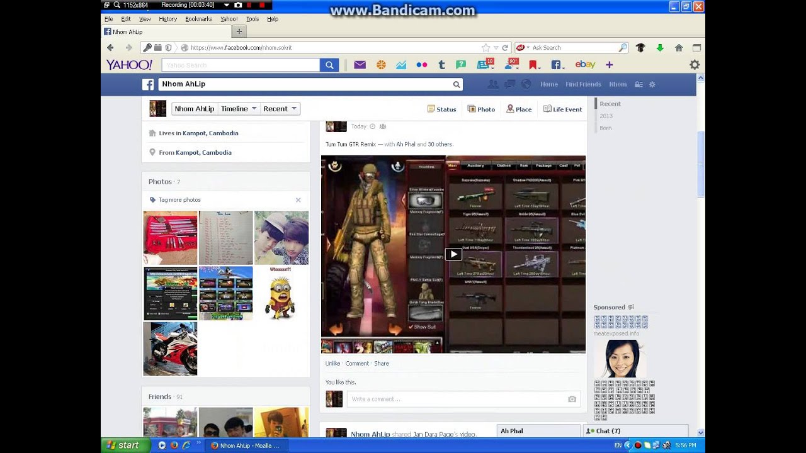Open the Bookmarks menu
The height and width of the screenshot is (453, 806).
click(x=198, y=19)
